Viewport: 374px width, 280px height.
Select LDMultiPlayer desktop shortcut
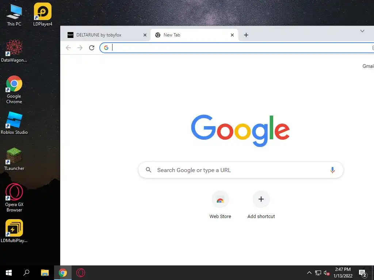tap(14, 231)
